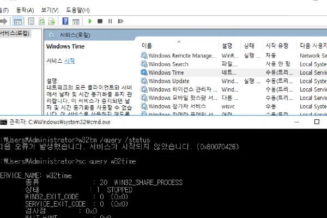
Task: Click the stop service square icon
Action: pos(100,21)
